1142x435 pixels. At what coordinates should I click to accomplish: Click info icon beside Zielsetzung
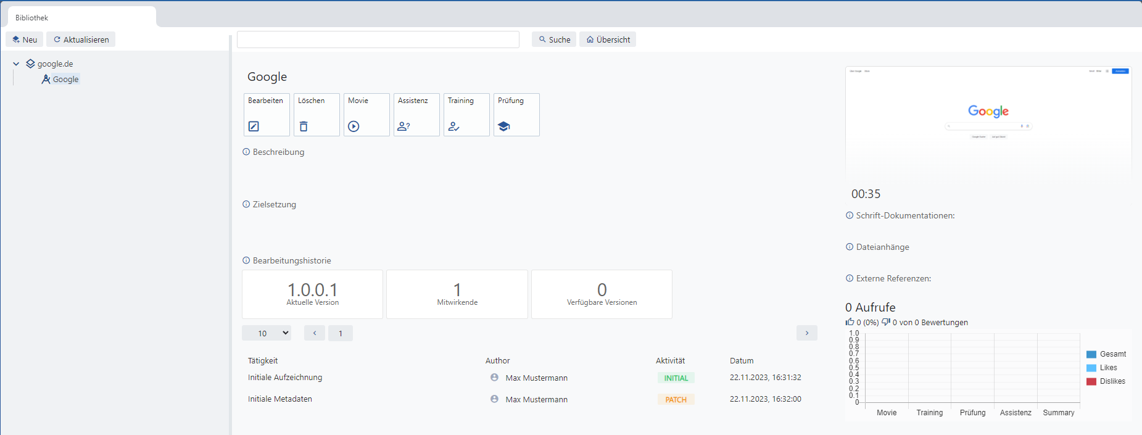click(246, 204)
